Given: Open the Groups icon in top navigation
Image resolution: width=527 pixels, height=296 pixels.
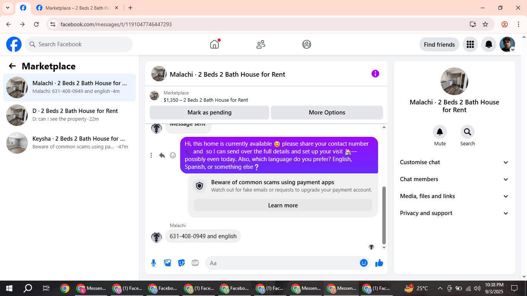Looking at the screenshot, I should [x=307, y=44].
